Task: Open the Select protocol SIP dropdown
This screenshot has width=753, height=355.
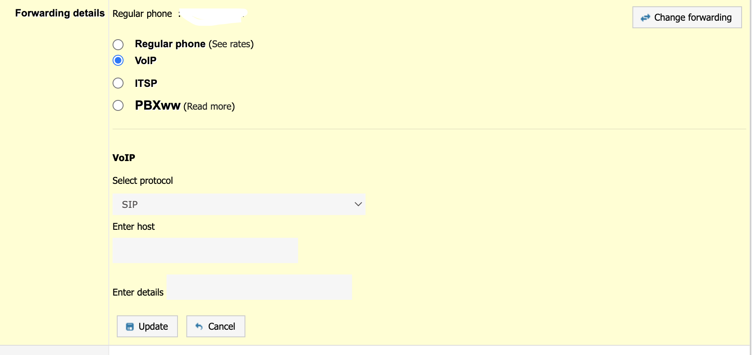Action: click(239, 204)
